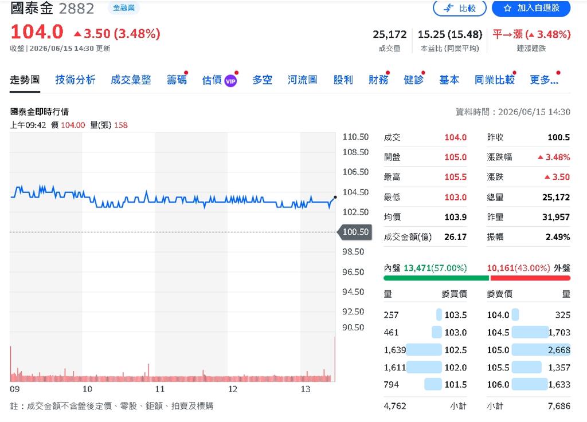Switch to the 財務 tab
Viewport: 587px width, 422px height.
pyautogui.click(x=378, y=80)
